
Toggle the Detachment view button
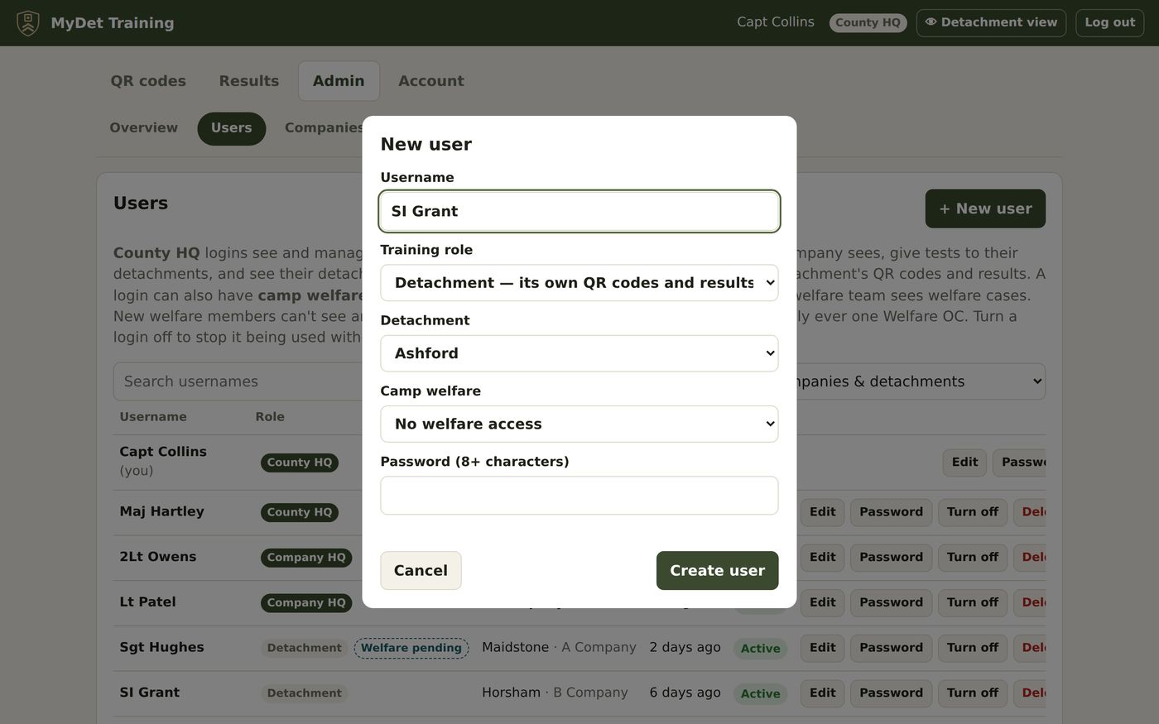[x=991, y=23]
